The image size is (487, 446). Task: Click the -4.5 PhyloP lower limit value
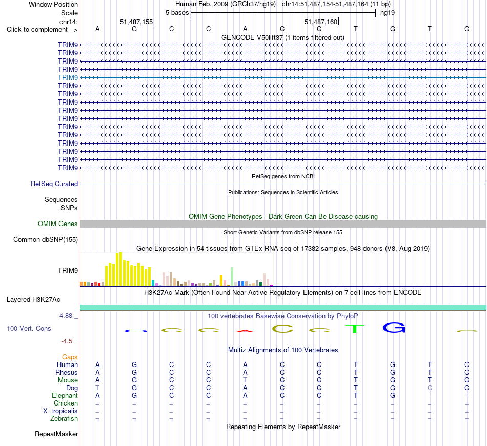point(67,341)
